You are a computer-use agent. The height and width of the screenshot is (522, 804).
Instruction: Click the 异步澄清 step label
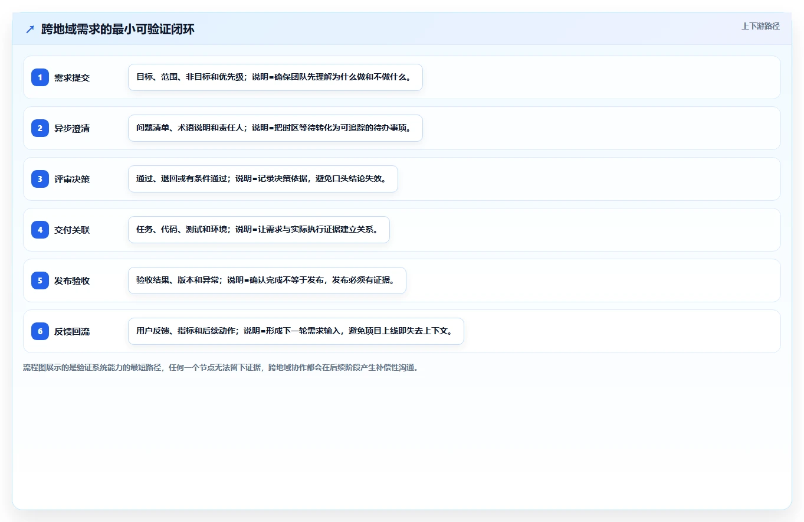point(72,129)
